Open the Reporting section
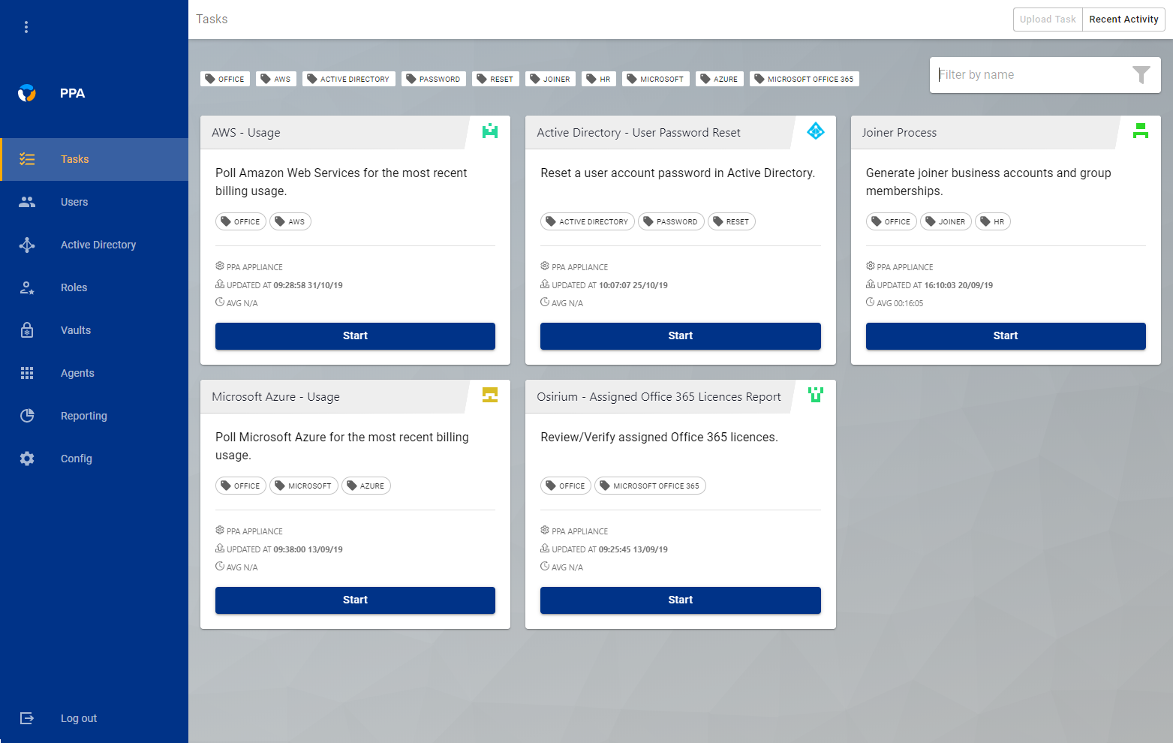This screenshot has height=743, width=1173. pyautogui.click(x=94, y=416)
